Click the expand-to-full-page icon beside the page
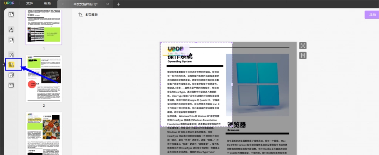The image size is (379, 155). coord(303,46)
